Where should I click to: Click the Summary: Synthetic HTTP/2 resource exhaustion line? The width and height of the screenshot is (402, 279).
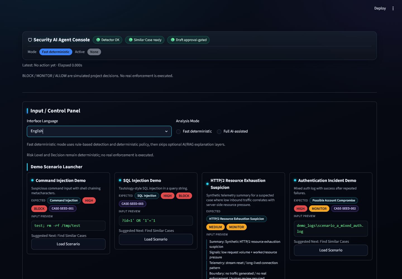[x=245, y=244]
